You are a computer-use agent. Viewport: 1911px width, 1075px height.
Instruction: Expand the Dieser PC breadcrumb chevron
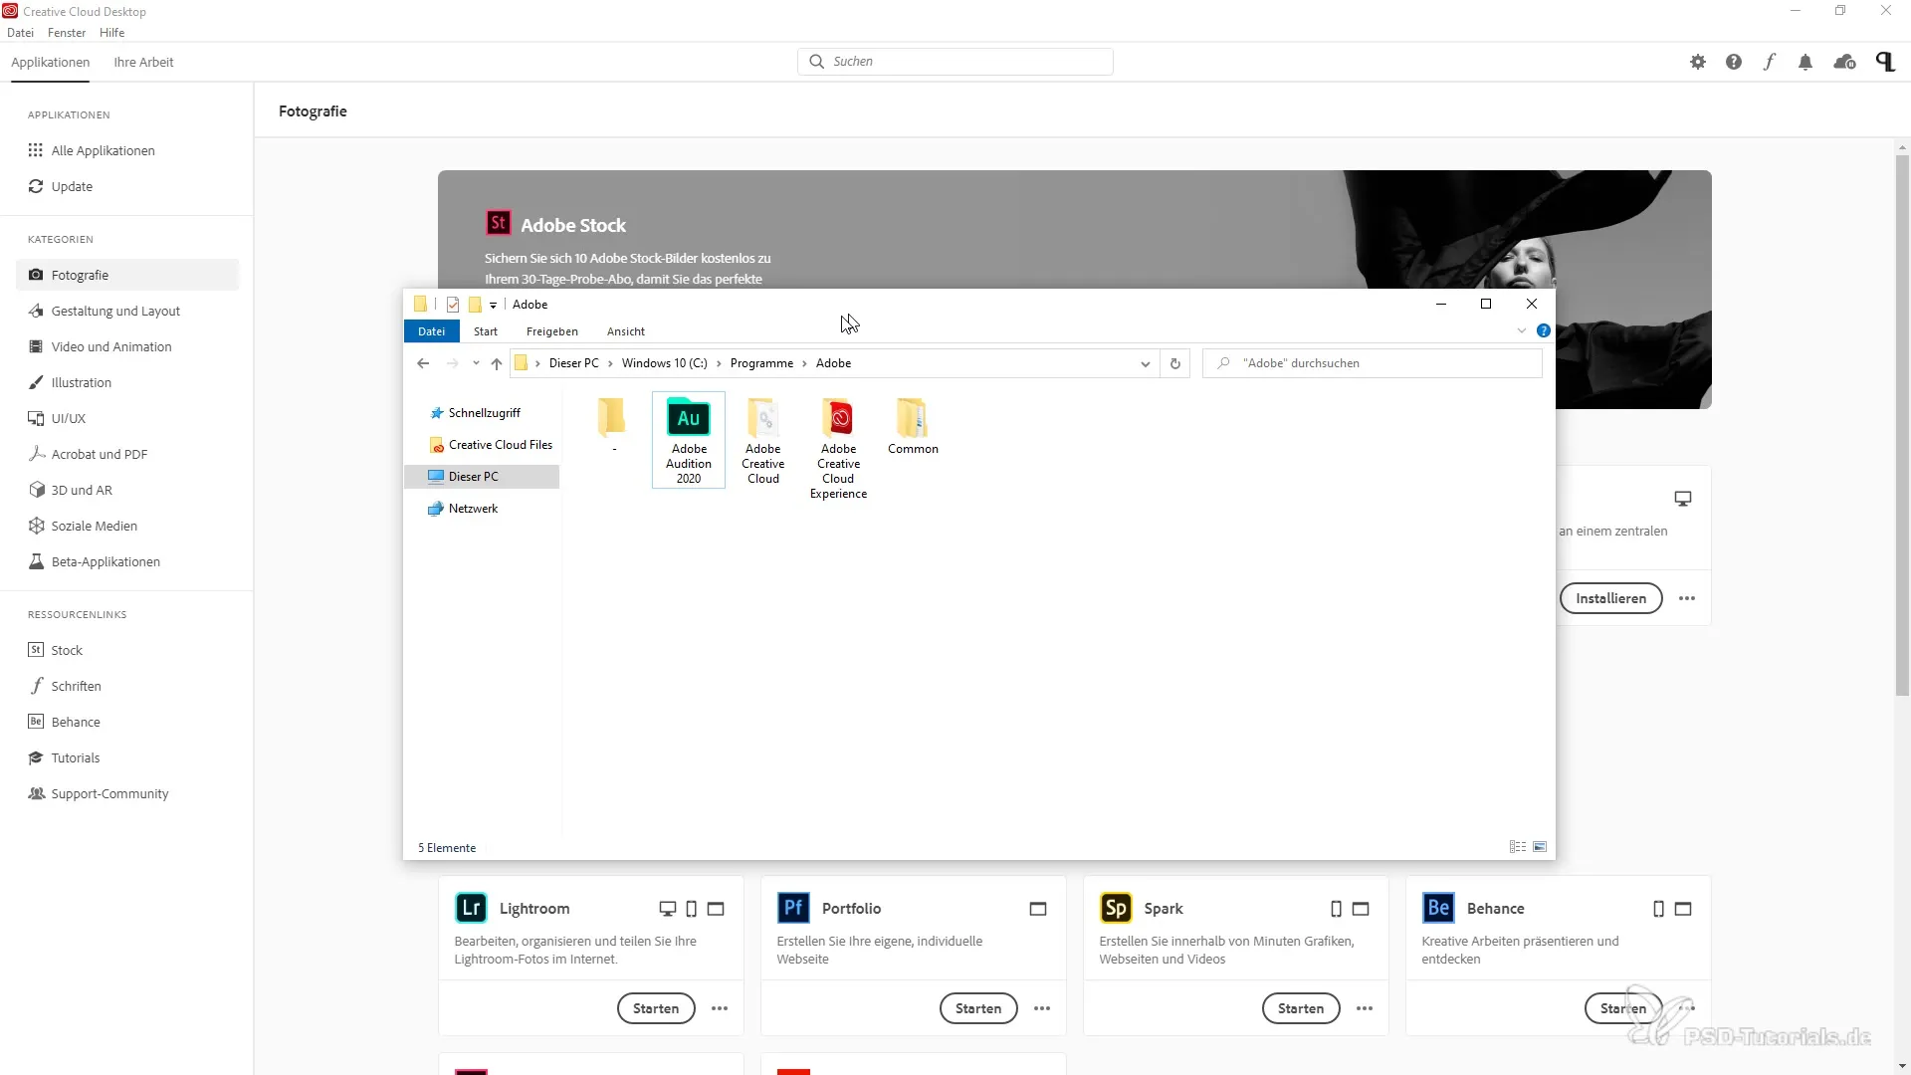click(x=610, y=363)
